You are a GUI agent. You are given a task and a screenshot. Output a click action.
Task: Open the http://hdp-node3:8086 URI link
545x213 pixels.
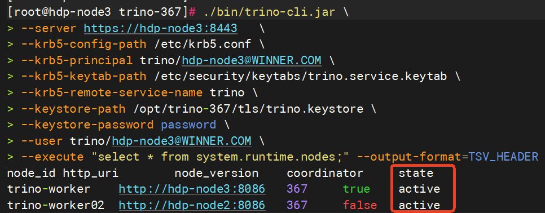point(192,189)
